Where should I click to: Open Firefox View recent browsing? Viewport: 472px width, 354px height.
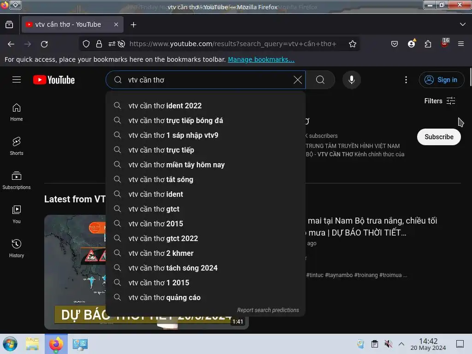(x=9, y=25)
